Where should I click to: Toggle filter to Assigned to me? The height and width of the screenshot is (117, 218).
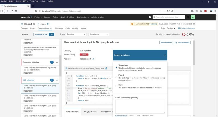click(x=41, y=35)
